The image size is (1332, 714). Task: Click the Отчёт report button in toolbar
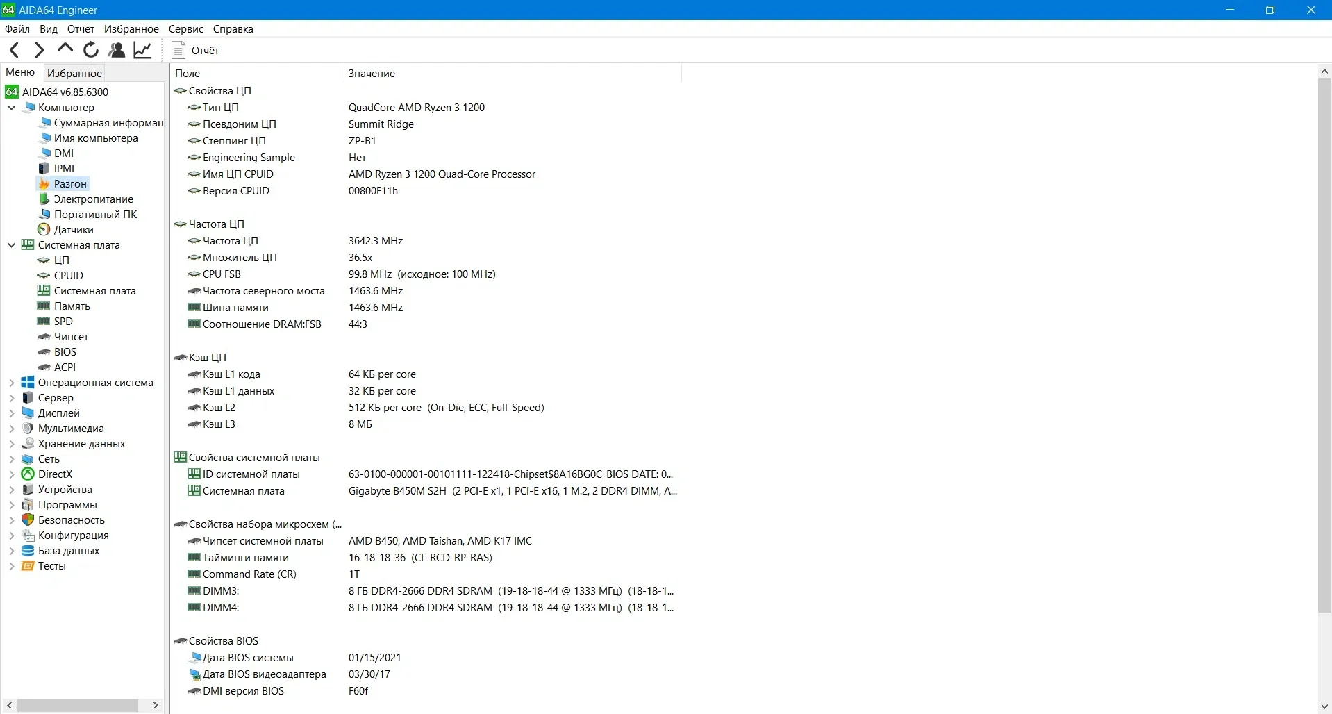click(195, 50)
